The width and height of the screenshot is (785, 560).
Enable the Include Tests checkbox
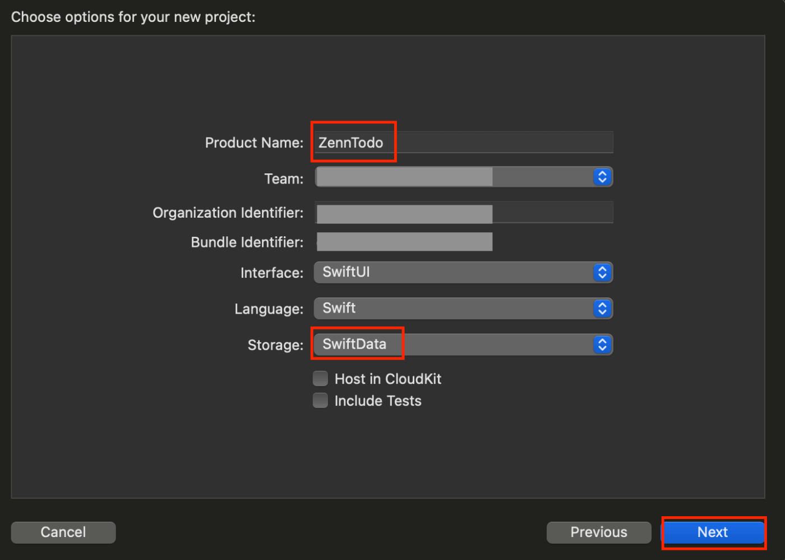click(320, 401)
